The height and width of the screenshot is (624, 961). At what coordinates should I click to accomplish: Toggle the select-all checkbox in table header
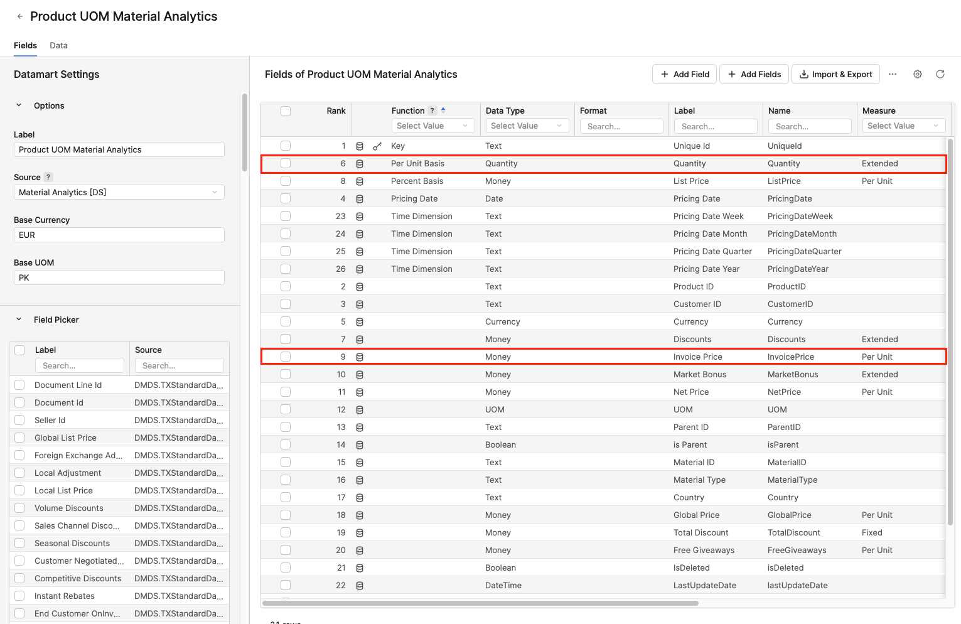click(x=286, y=111)
